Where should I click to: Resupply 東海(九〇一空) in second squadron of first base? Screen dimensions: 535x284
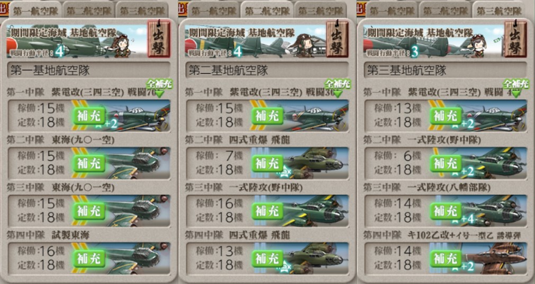pyautogui.click(x=89, y=164)
